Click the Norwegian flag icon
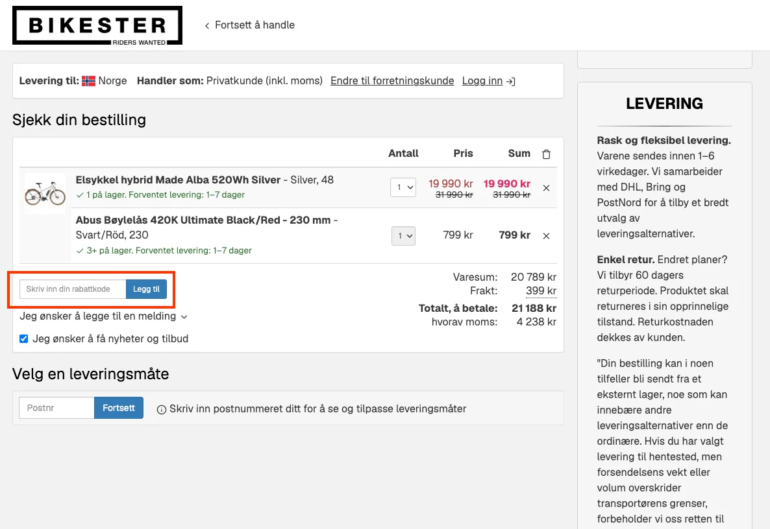The height and width of the screenshot is (529, 770). (88, 81)
